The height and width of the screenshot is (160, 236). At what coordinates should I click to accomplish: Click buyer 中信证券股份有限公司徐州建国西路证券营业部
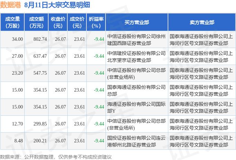click(x=136, y=40)
